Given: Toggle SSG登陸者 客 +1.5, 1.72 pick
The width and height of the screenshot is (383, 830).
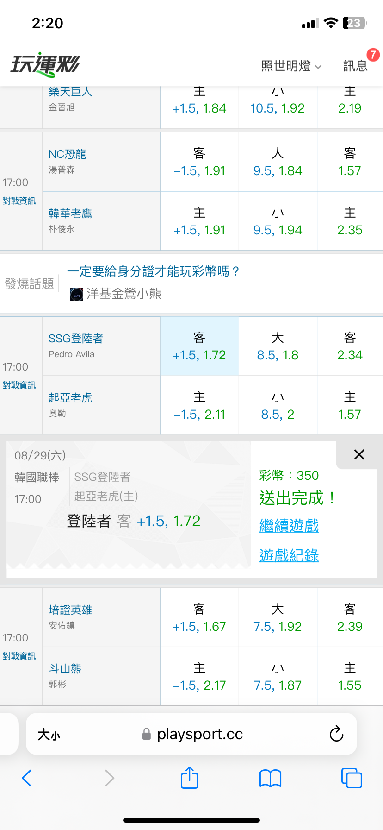Looking at the screenshot, I should 199,346.
